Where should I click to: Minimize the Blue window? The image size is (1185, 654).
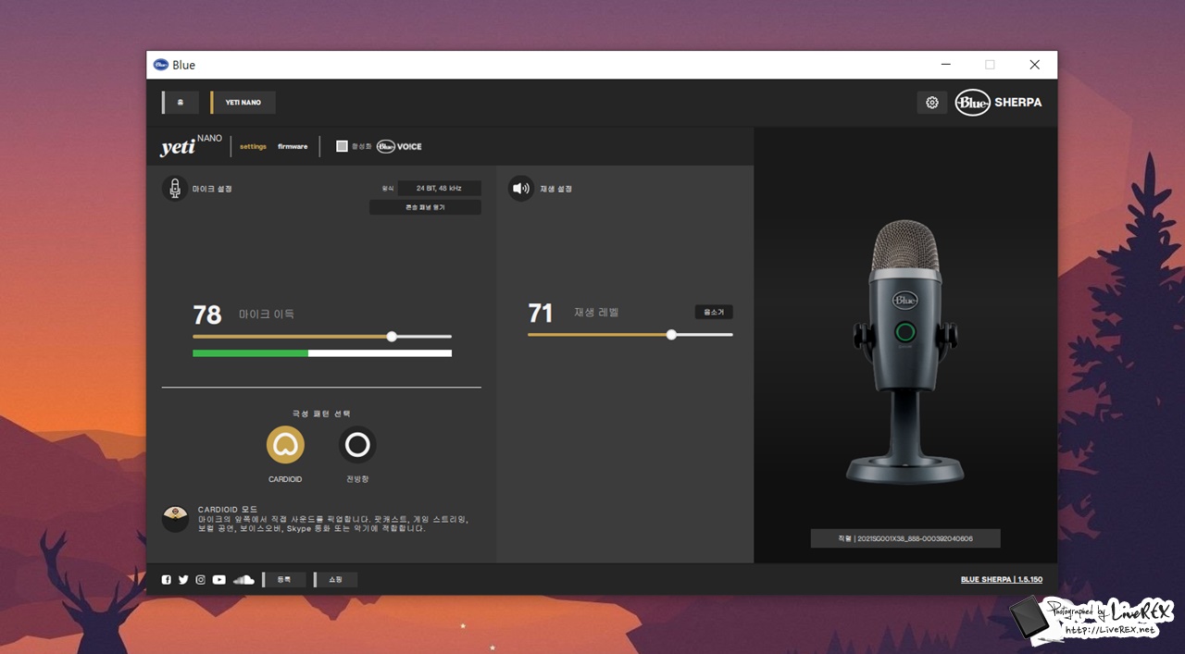click(x=945, y=65)
